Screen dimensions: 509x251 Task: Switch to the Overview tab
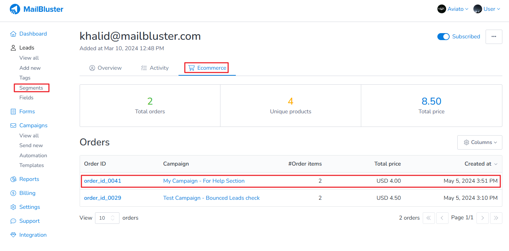[106, 68]
